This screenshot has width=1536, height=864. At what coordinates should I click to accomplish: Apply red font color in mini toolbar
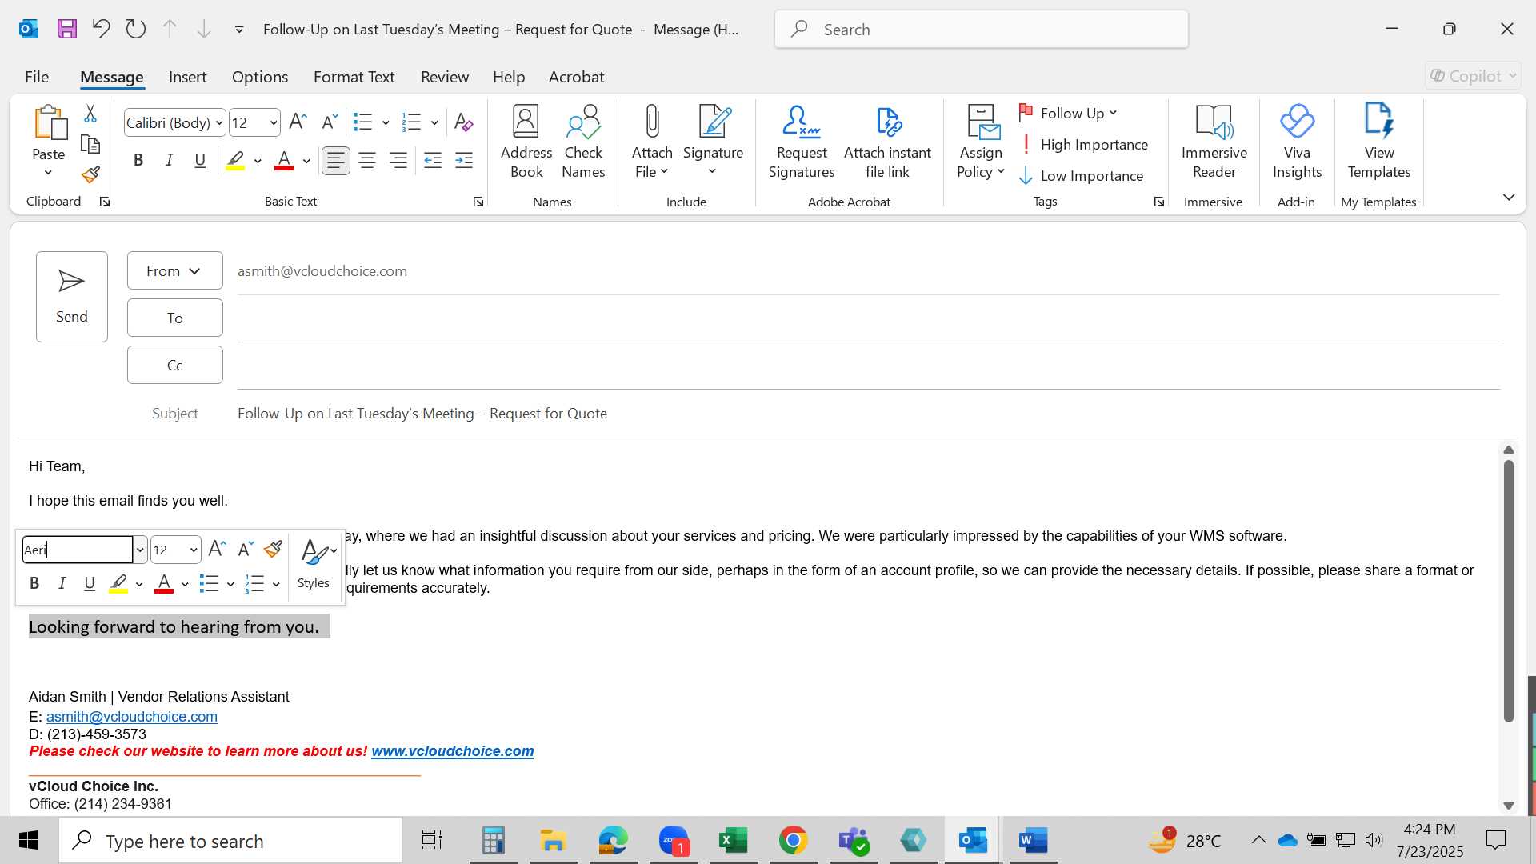[x=164, y=583]
